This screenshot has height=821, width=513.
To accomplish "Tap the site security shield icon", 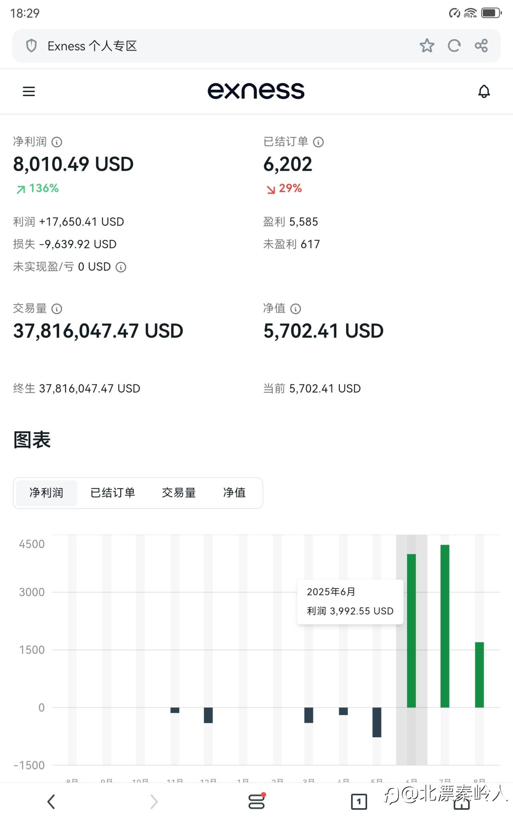I will [31, 46].
